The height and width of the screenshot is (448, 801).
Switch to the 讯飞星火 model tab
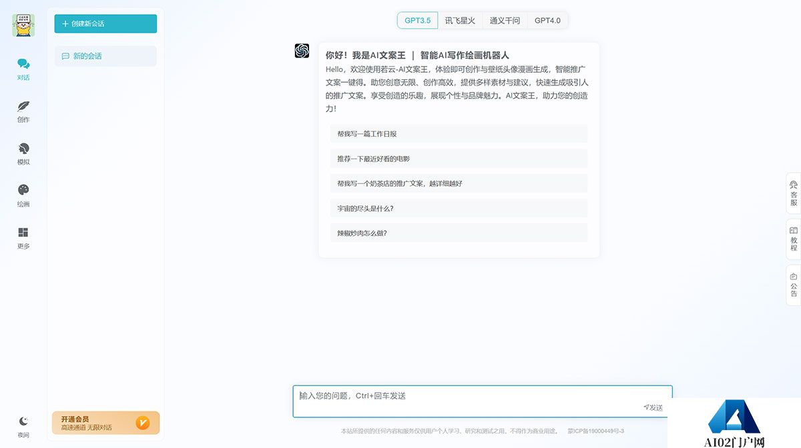click(460, 21)
